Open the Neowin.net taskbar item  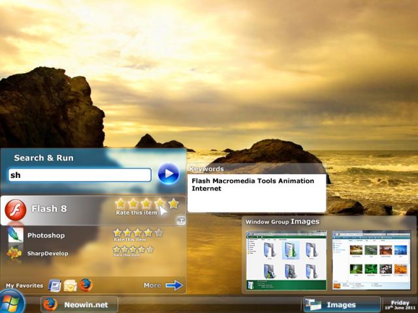[x=80, y=305]
